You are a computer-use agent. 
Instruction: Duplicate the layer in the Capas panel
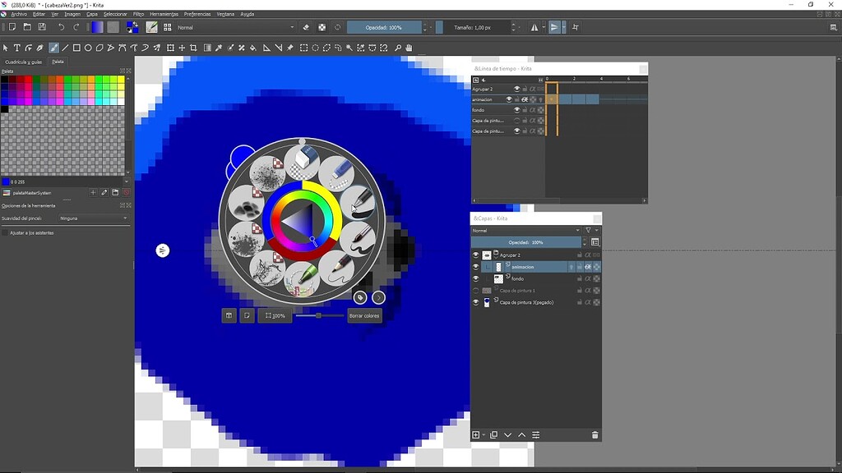click(493, 435)
